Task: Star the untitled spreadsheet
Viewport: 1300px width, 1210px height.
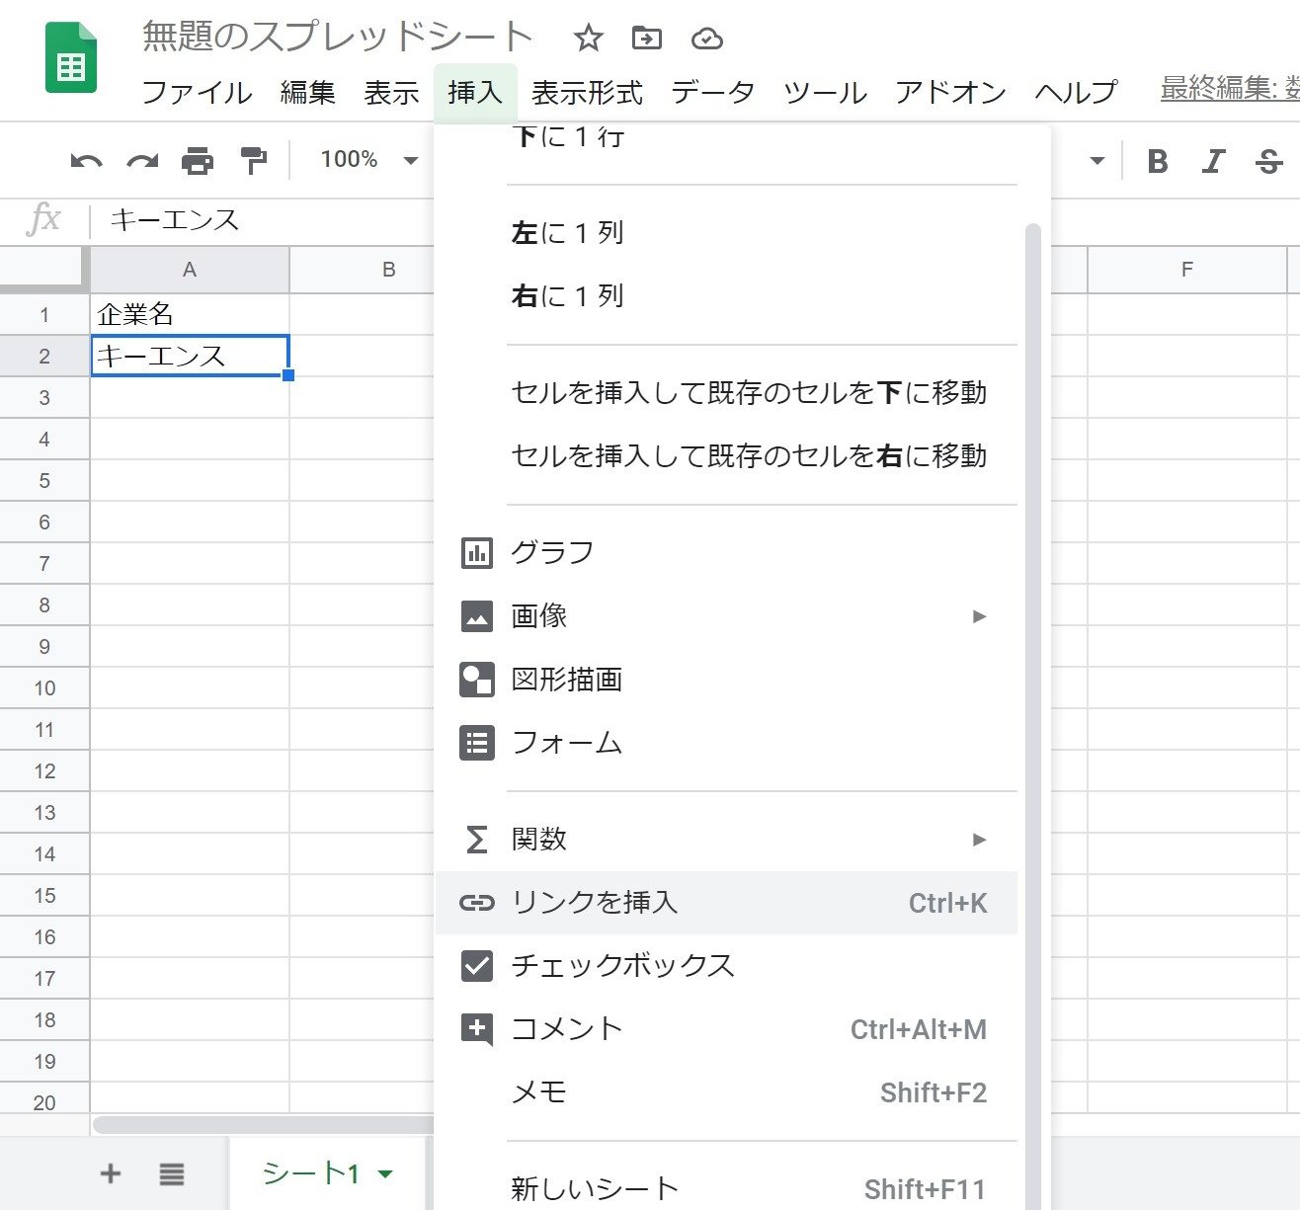Action: [588, 39]
